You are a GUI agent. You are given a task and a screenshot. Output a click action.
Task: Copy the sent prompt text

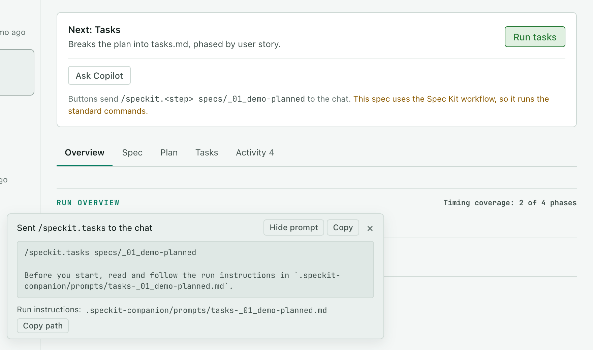coord(343,228)
